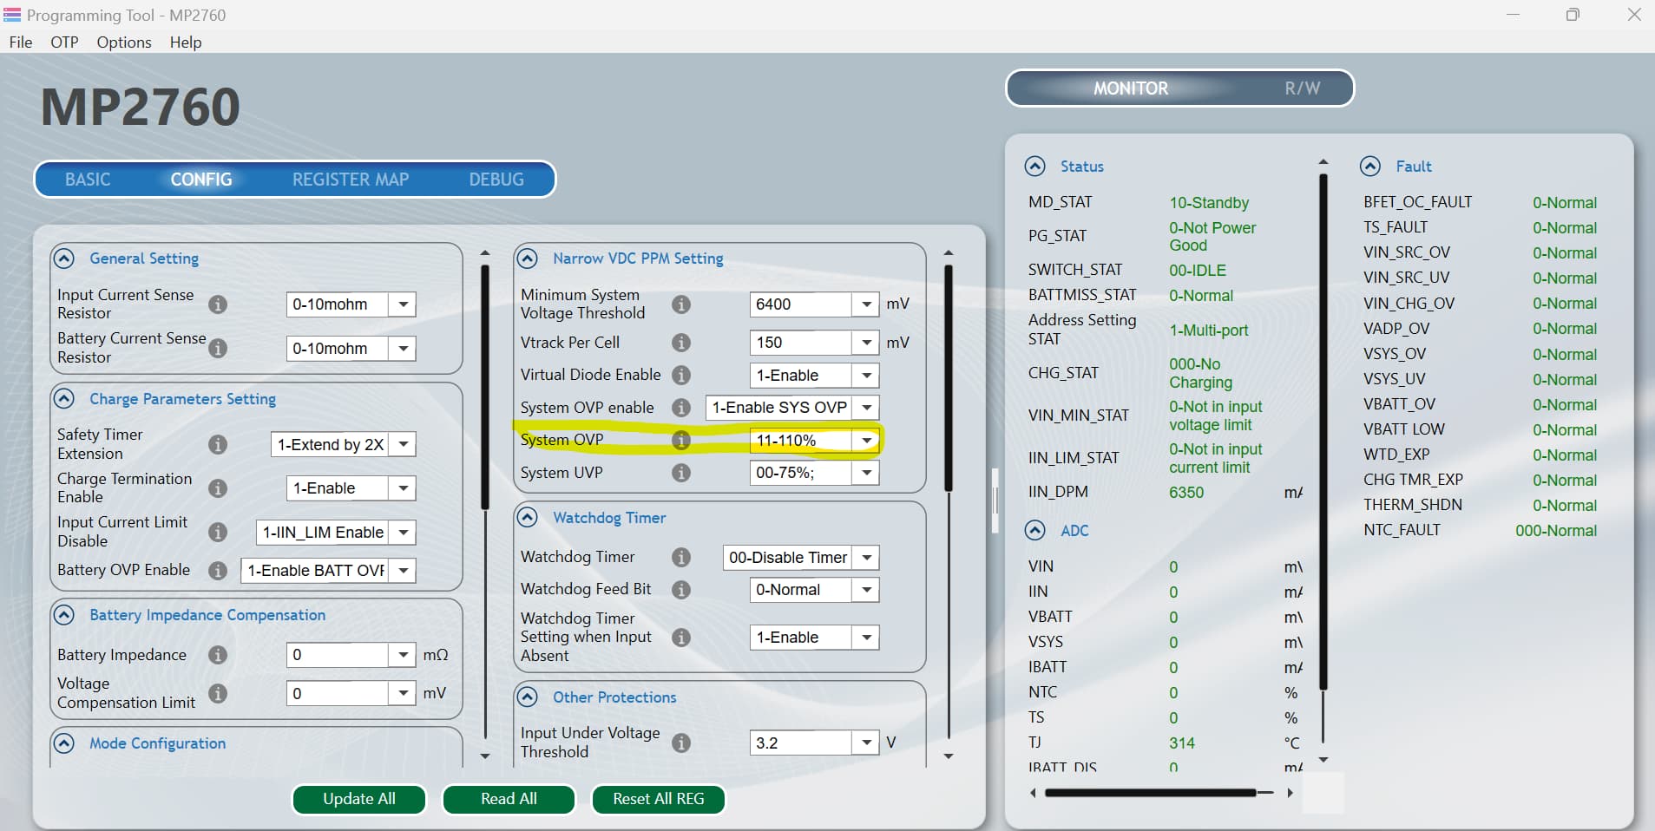
Task: Click info icon for Input Current Limit Disable
Action: (x=218, y=532)
